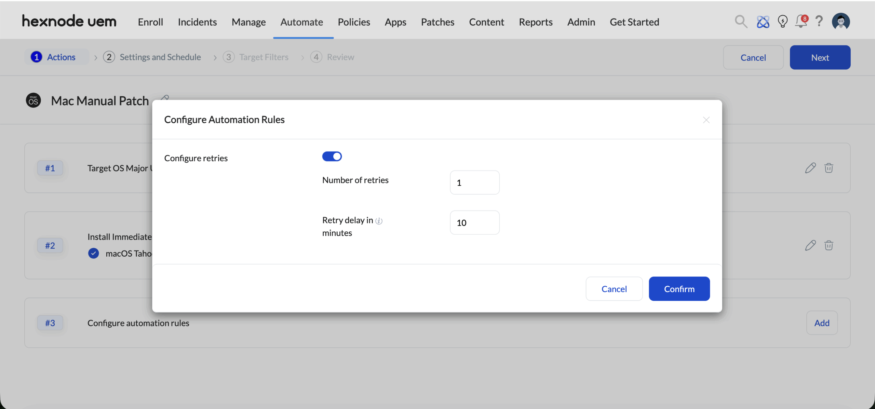Viewport: 875px width, 409px height.
Task: Open the Reports menu
Action: pos(536,22)
